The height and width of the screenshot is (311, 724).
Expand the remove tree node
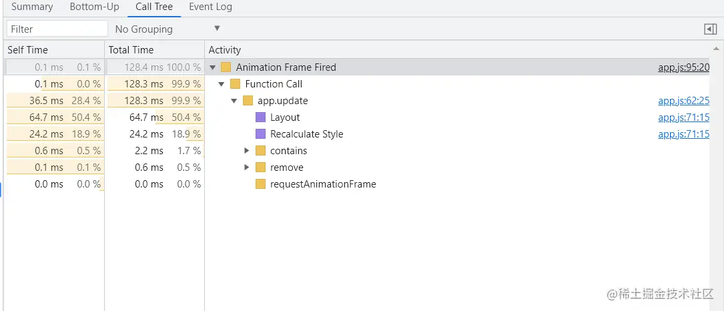(247, 168)
